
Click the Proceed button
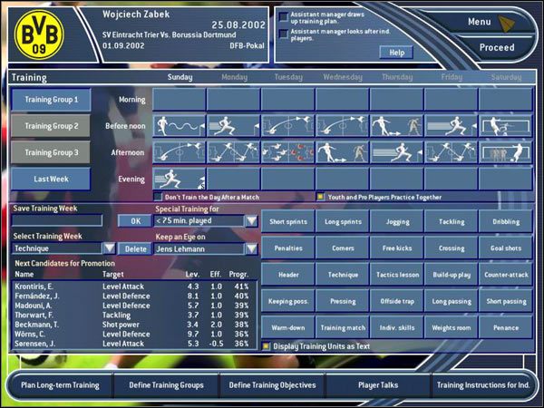coord(497,47)
